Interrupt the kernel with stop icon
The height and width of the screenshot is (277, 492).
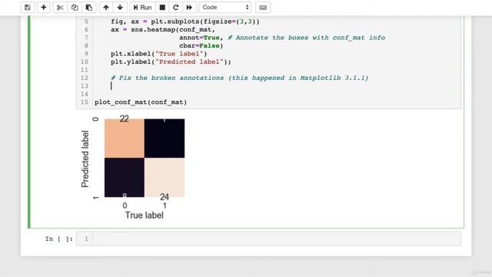click(162, 7)
